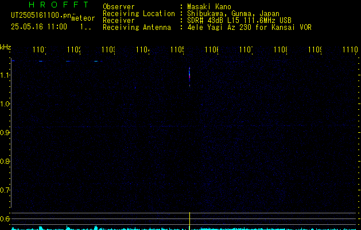The image size is (361, 230).
Task: Click the 1110 time axis label
Action: coord(350,49)
